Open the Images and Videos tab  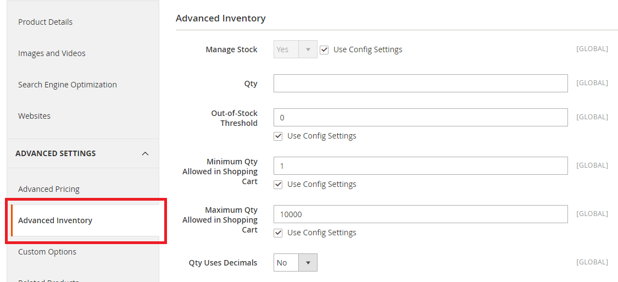(x=52, y=53)
